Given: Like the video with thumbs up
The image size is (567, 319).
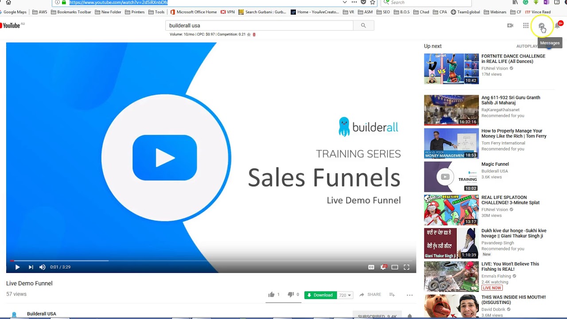Looking at the screenshot, I should 272,295.
